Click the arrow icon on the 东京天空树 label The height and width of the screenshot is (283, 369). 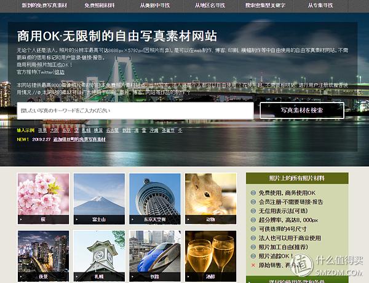click(x=132, y=220)
